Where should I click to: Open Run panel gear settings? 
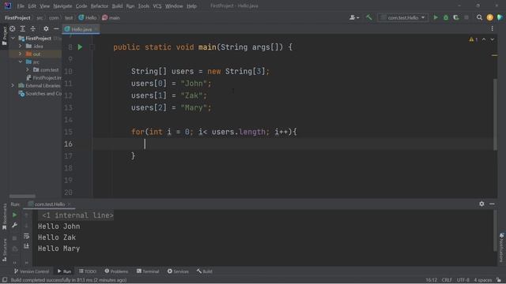[481, 204]
